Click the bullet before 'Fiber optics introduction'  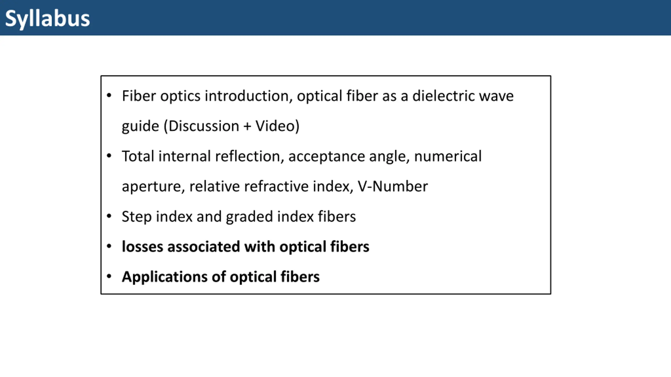109,95
